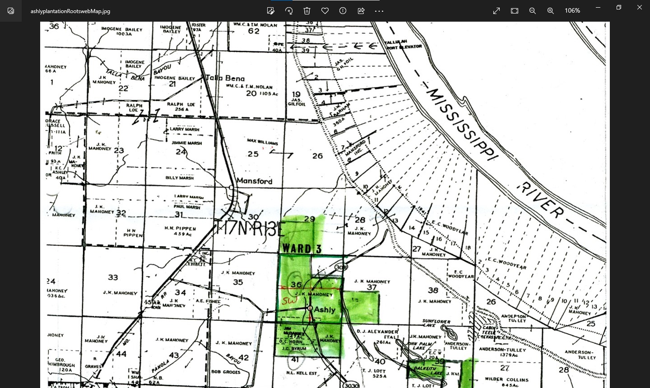Zoom out of the map
Image resolution: width=650 pixels, height=388 pixels.
pos(533,11)
